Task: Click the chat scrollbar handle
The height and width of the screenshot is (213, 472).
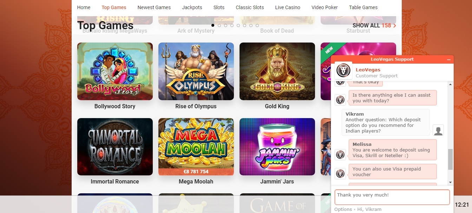Action: pos(451,159)
